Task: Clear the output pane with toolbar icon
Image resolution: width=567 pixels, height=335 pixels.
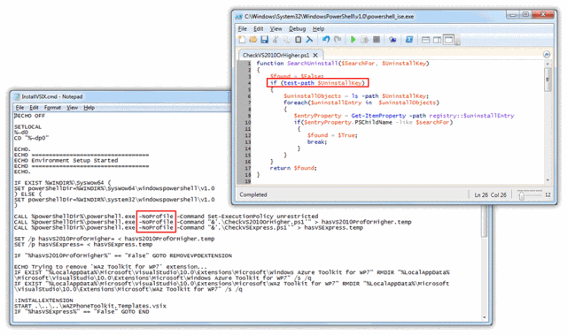Action: tap(309, 40)
